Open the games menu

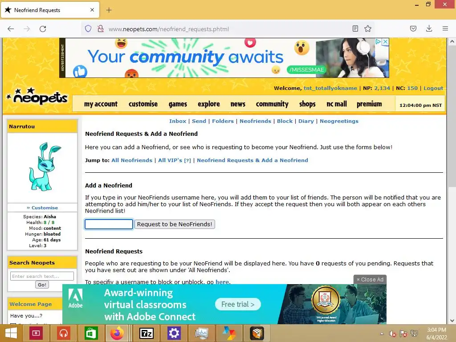pyautogui.click(x=178, y=104)
